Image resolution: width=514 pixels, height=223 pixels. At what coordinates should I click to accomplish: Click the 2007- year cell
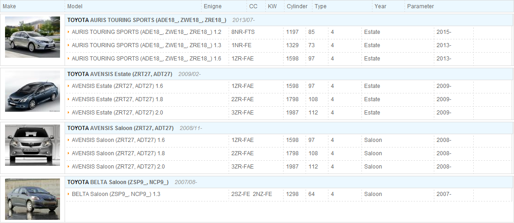coord(444,194)
